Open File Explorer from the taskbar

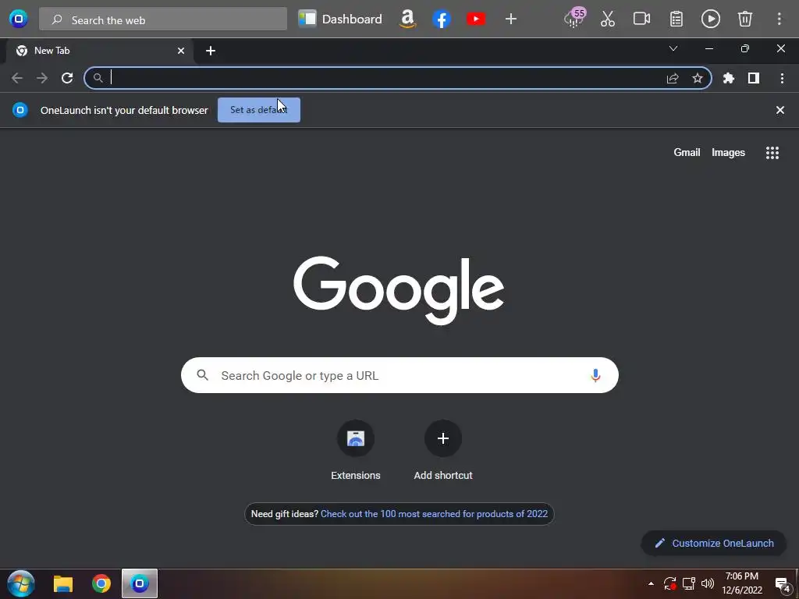coord(63,583)
